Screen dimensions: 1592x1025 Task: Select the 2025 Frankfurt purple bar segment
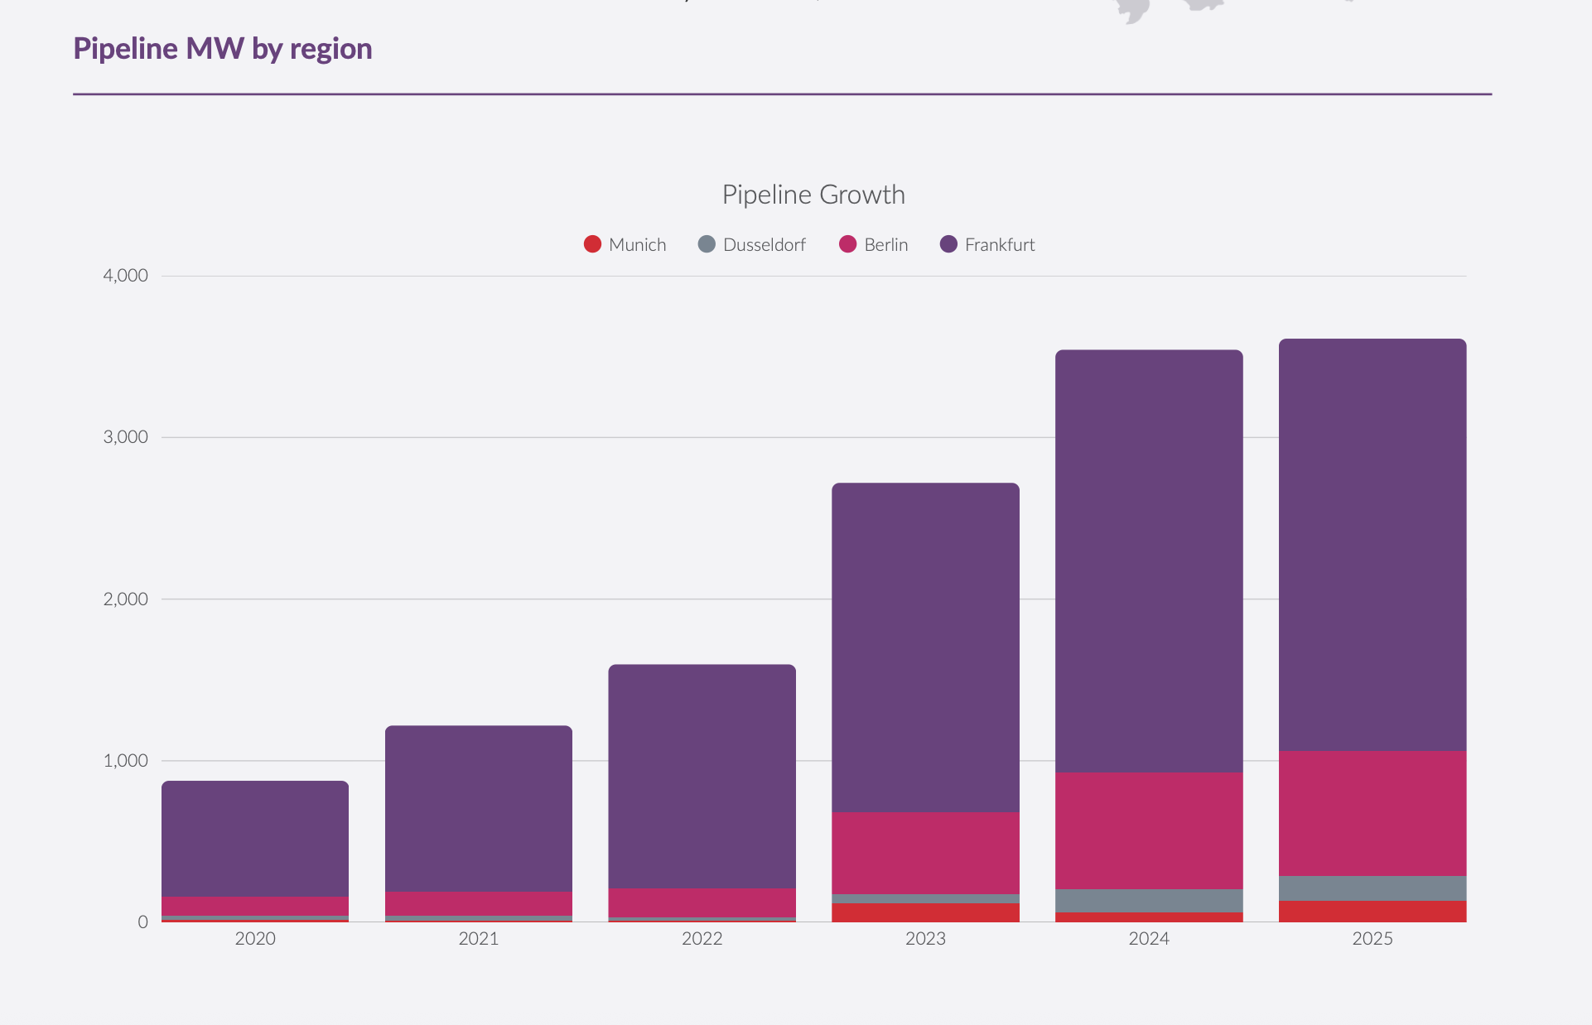(1372, 545)
